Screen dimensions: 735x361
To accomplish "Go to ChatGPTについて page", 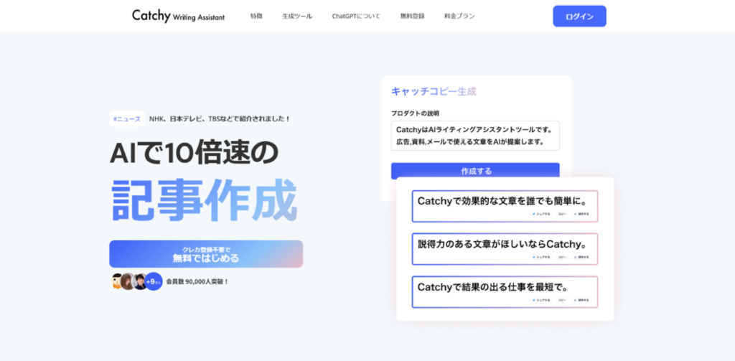I will tap(356, 16).
